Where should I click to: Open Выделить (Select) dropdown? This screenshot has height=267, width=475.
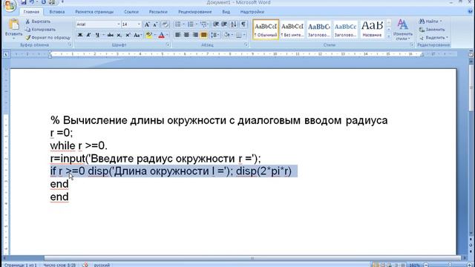[x=433, y=38]
